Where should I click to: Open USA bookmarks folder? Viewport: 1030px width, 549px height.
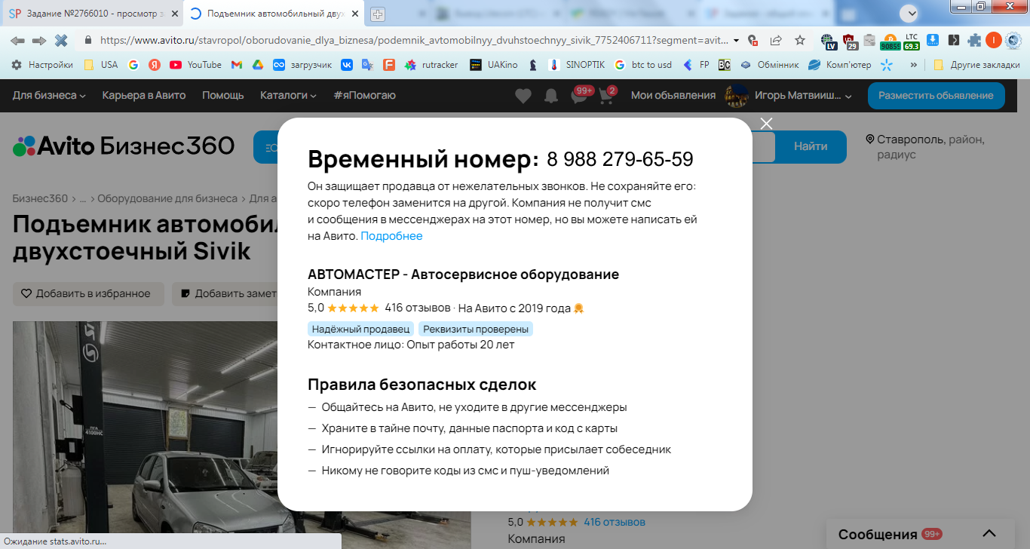click(x=101, y=65)
